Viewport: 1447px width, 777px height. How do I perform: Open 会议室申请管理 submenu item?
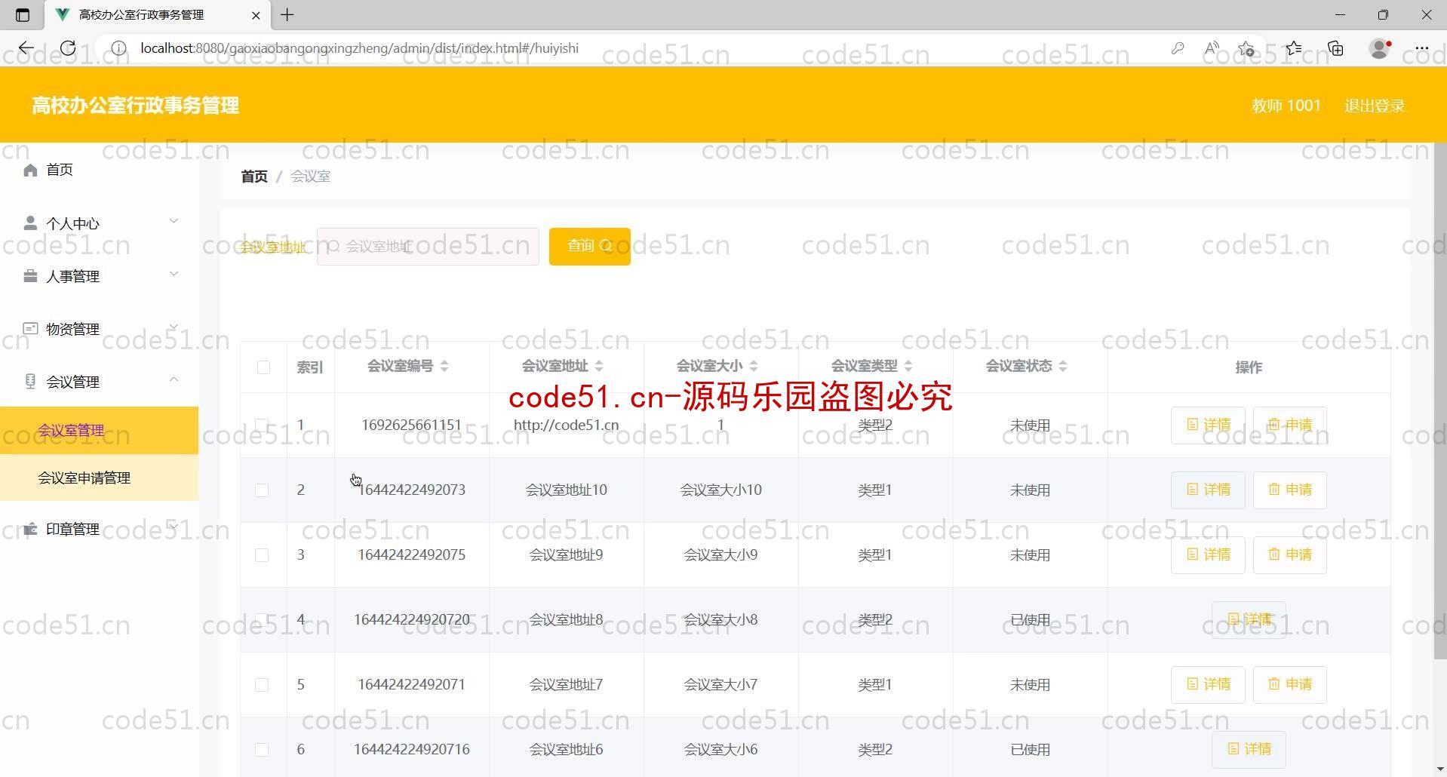(99, 478)
